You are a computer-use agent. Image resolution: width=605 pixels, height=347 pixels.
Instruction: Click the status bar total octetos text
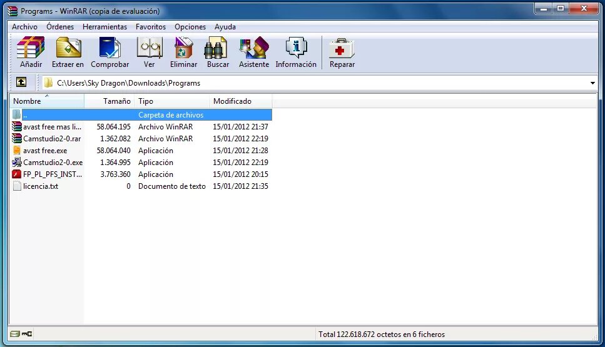(381, 334)
